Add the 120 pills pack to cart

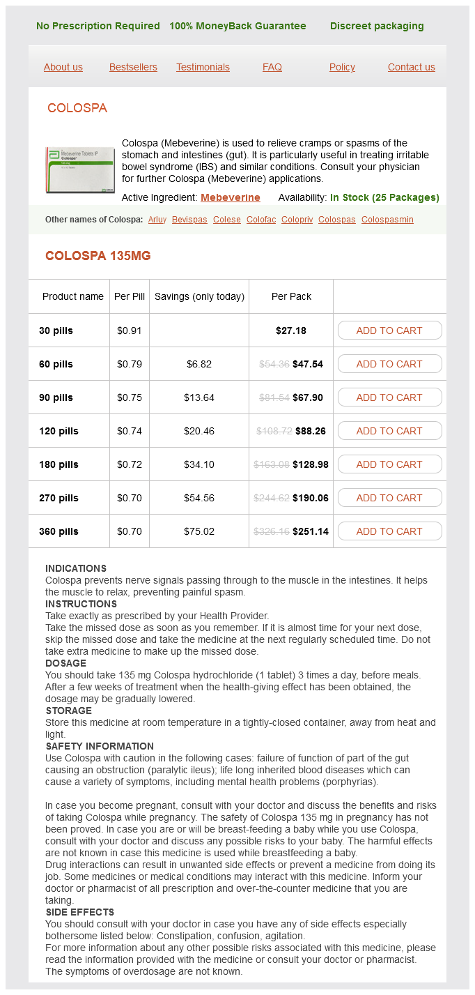click(389, 431)
